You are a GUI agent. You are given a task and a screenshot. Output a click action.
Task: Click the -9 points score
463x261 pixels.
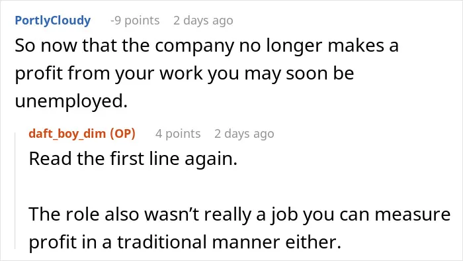pos(135,21)
